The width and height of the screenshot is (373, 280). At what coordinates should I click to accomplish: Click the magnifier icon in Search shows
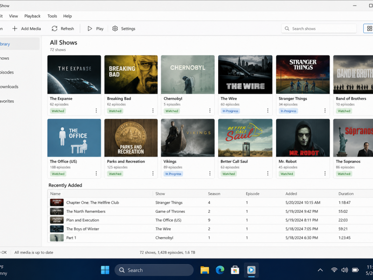point(287,28)
